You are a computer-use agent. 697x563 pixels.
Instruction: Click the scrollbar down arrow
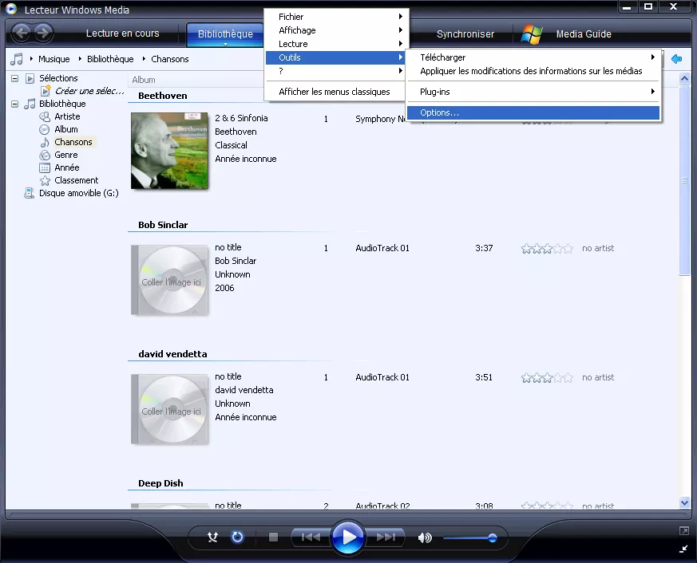pos(684,502)
